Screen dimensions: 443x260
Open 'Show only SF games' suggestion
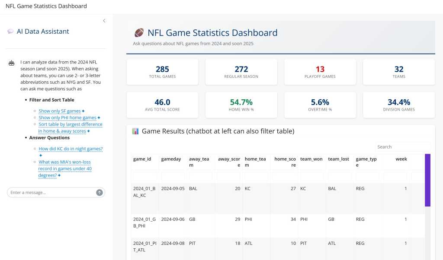(x=60, y=111)
